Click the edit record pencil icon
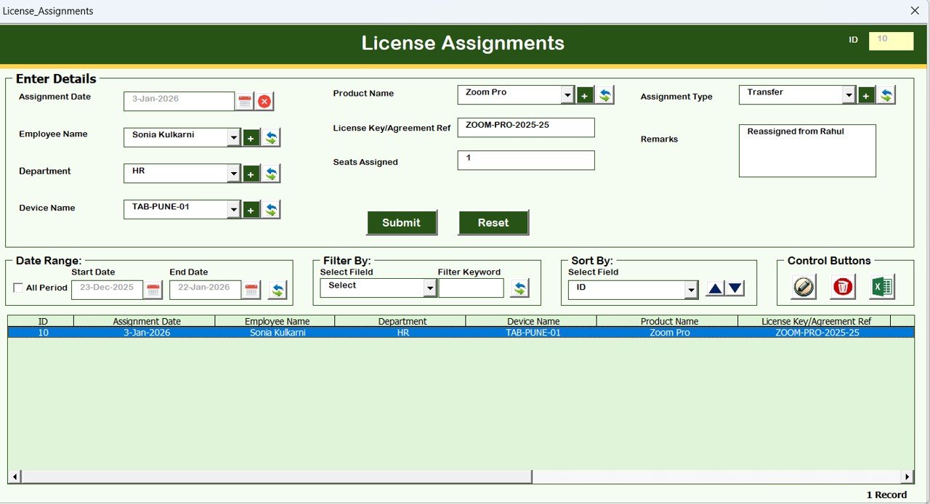The height and width of the screenshot is (504, 930). click(x=804, y=287)
